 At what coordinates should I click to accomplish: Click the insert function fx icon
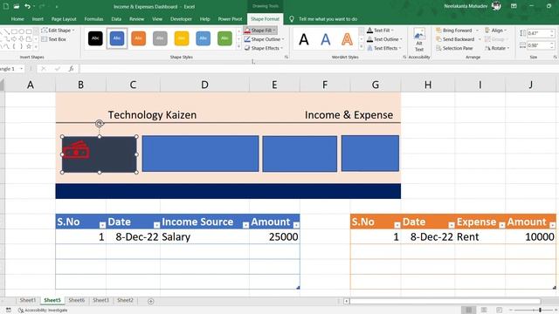tap(71, 69)
